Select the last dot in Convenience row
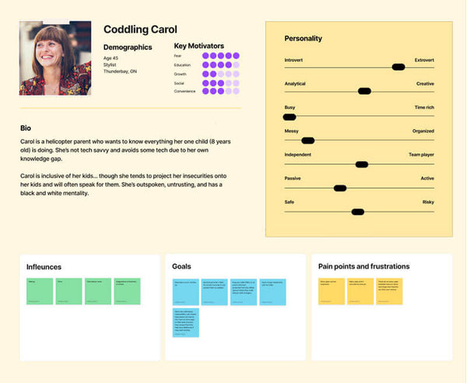Screen dimensions: 467x383 (236, 92)
